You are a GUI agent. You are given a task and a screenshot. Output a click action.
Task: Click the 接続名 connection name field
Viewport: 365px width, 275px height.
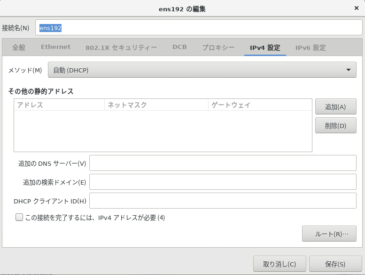[199, 27]
